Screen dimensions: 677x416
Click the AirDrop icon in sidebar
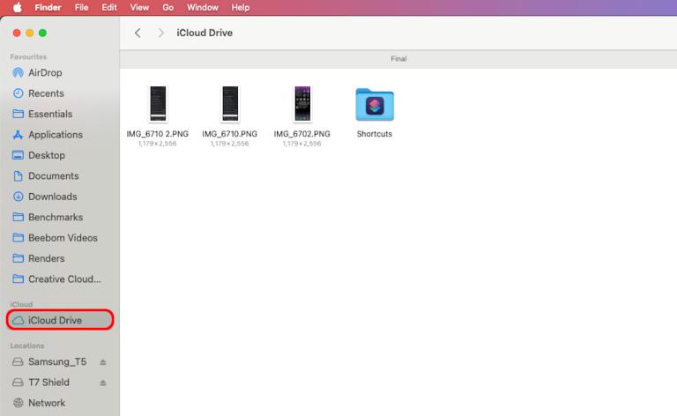point(19,73)
